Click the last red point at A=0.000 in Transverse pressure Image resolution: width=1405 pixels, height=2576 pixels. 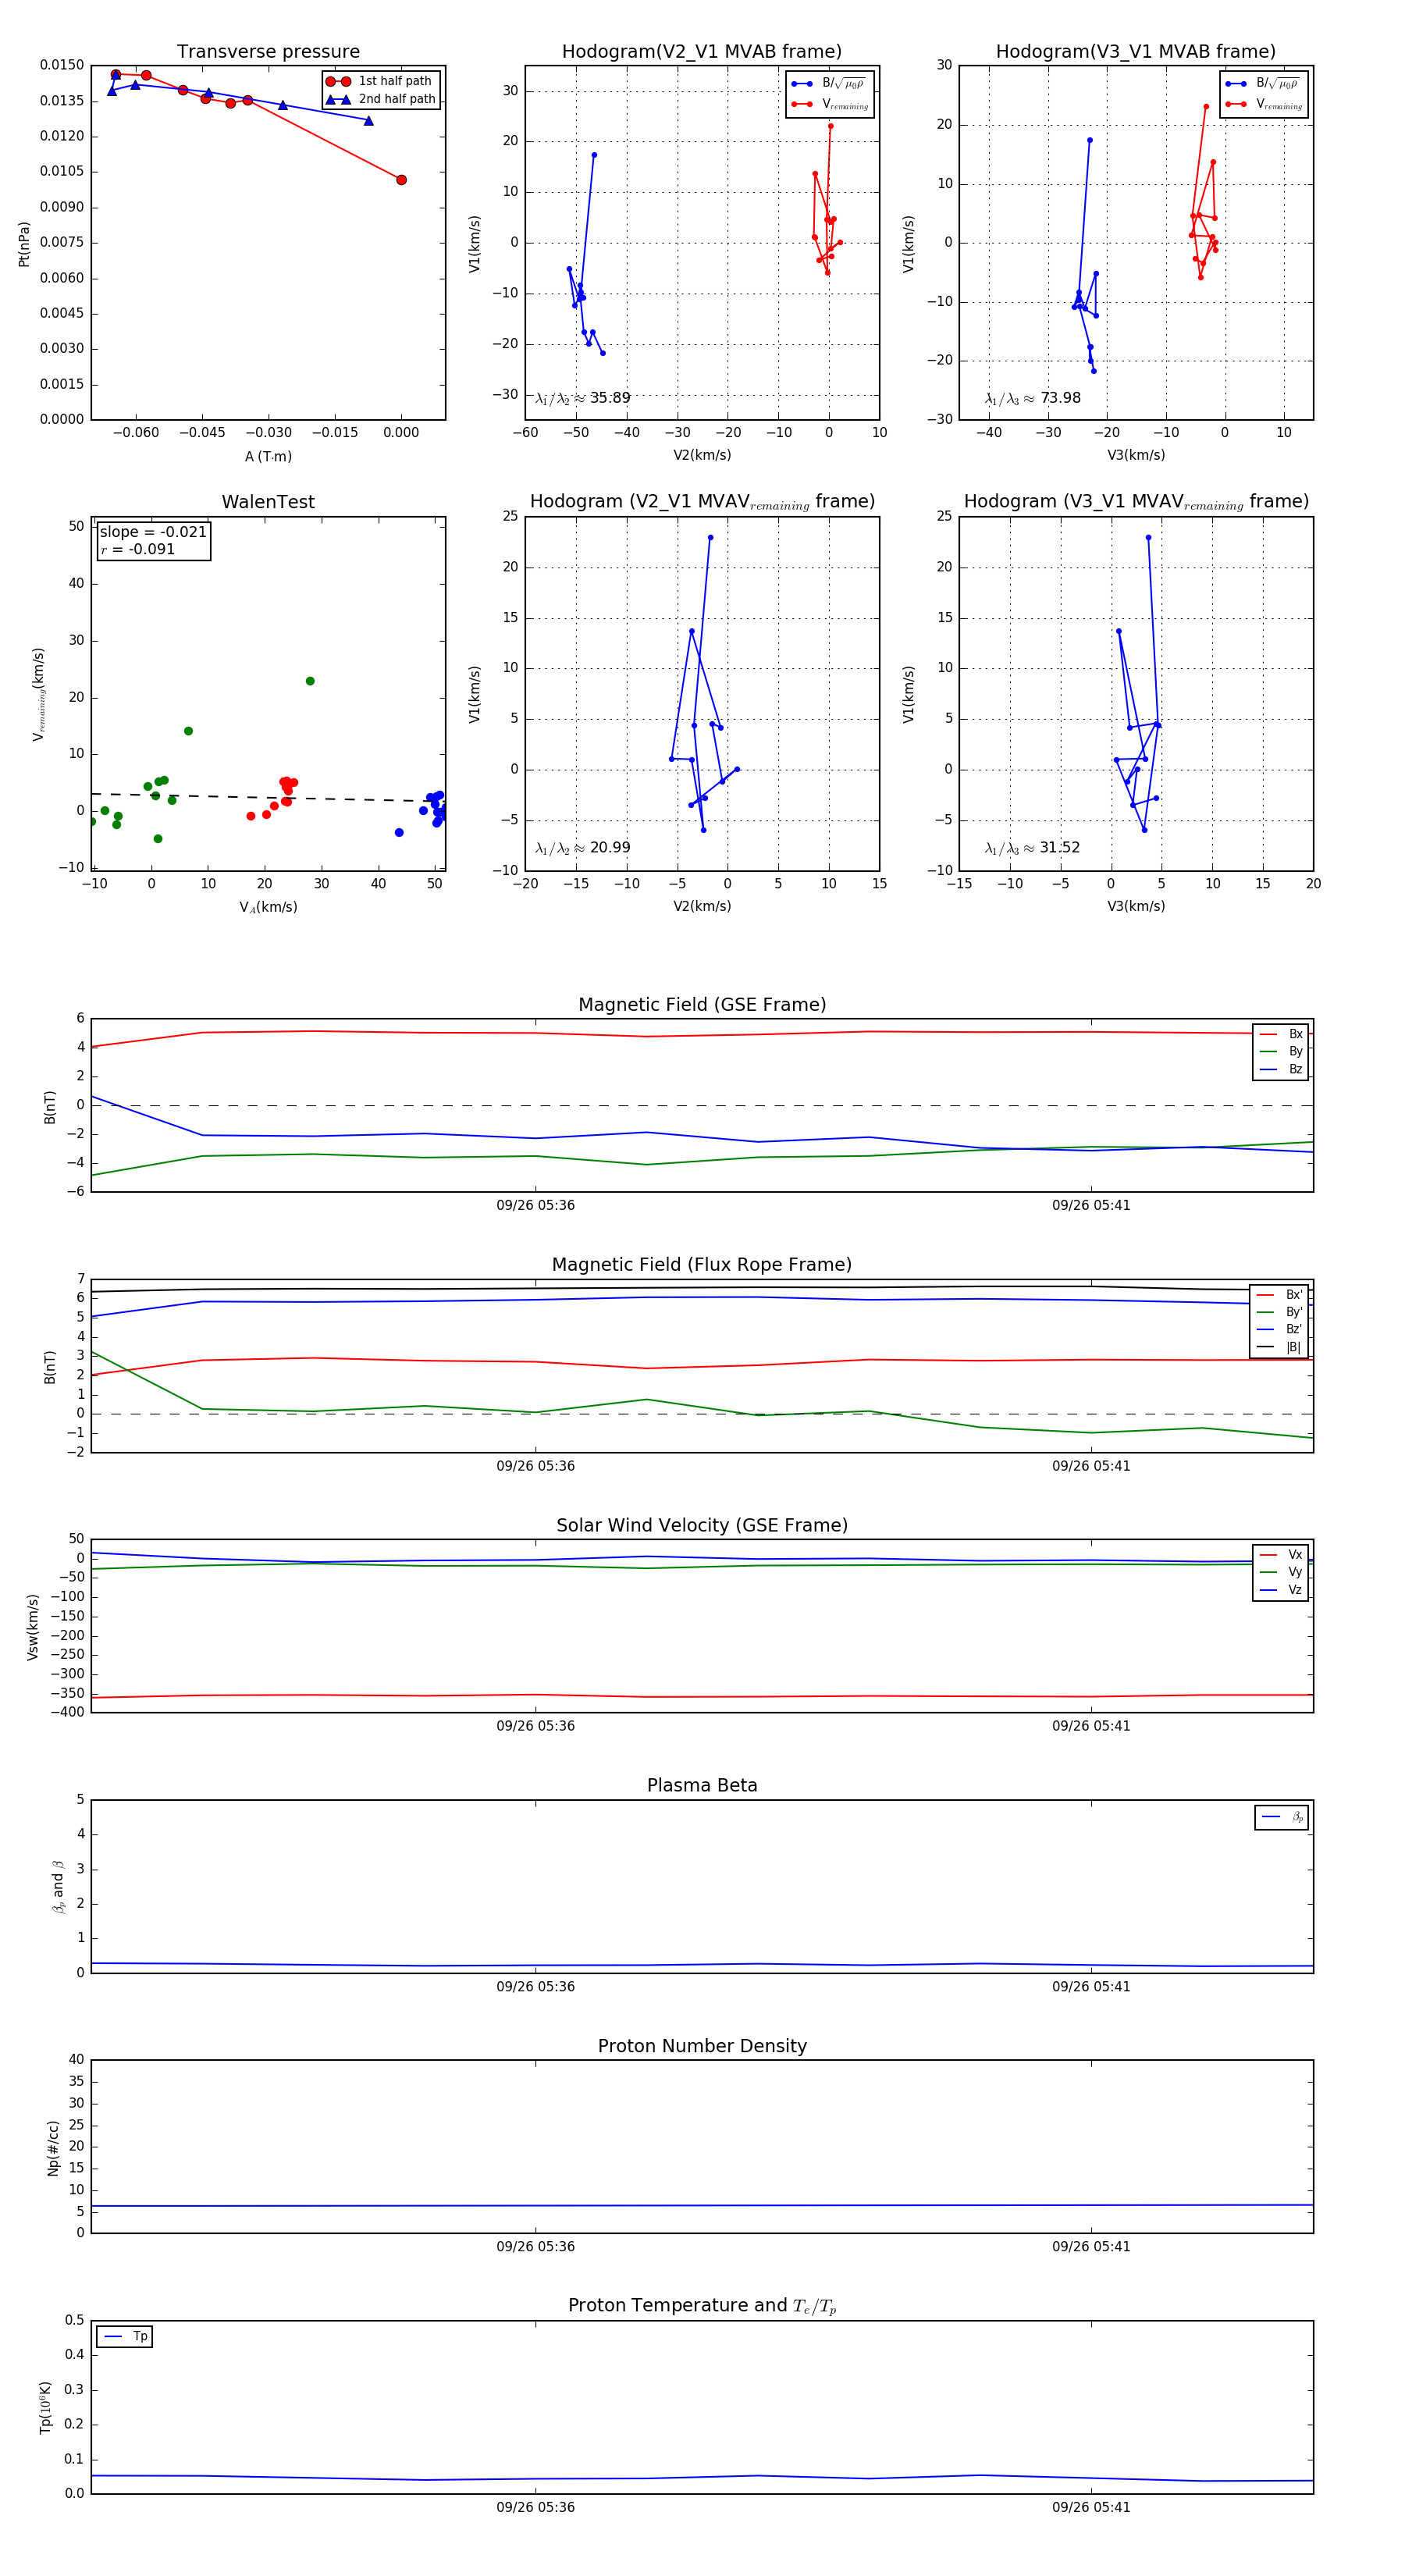pyautogui.click(x=401, y=180)
